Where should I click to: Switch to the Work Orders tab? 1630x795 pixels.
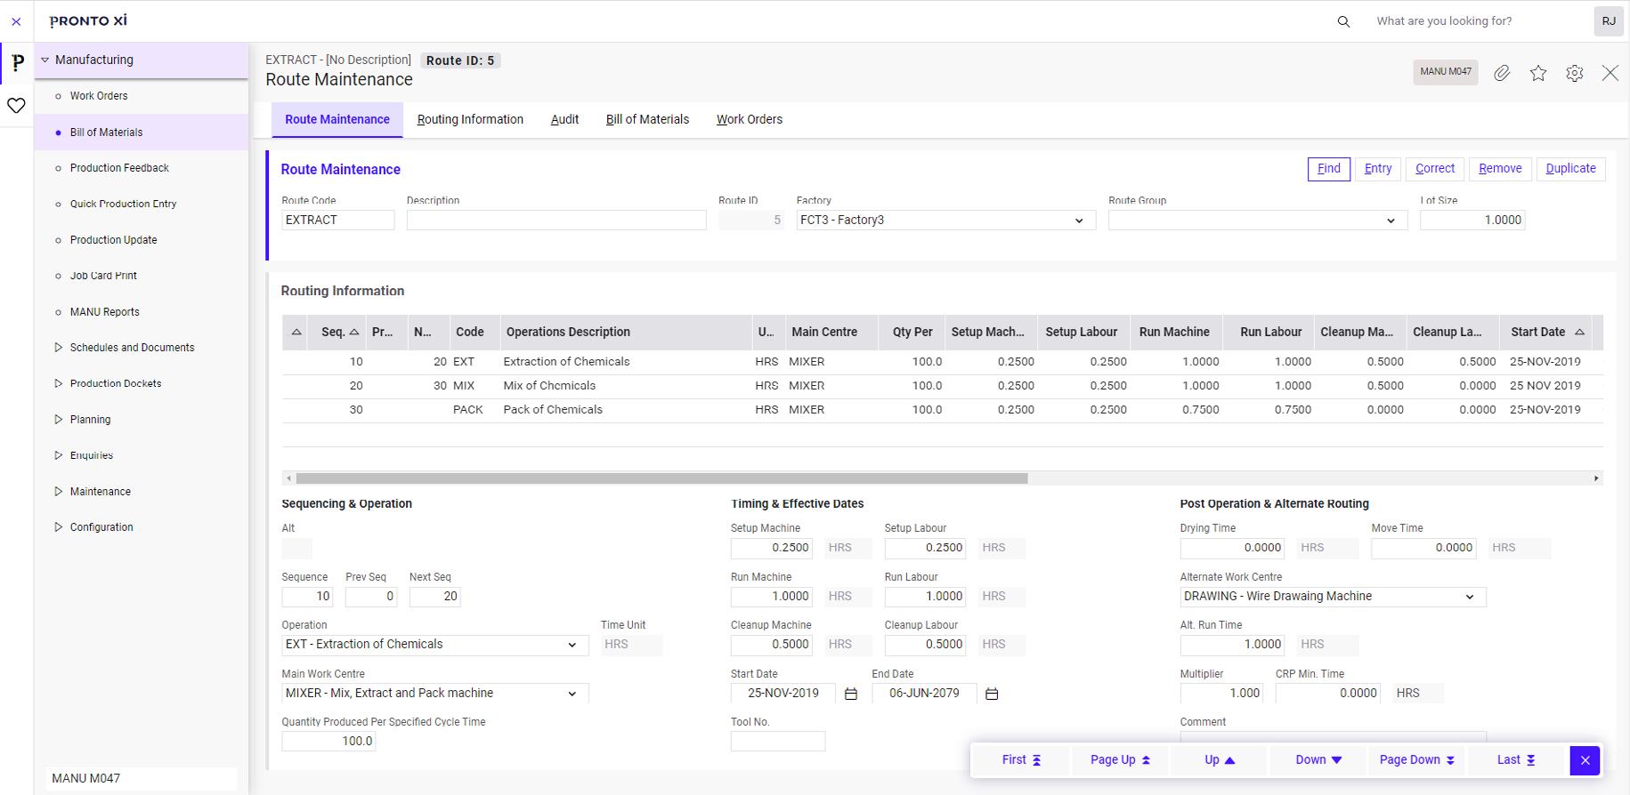(750, 119)
